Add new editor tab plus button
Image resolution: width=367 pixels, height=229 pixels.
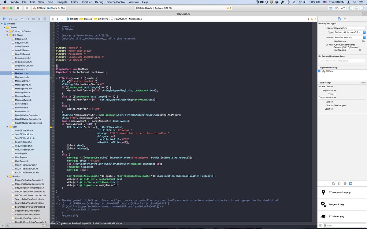pos(364,14)
